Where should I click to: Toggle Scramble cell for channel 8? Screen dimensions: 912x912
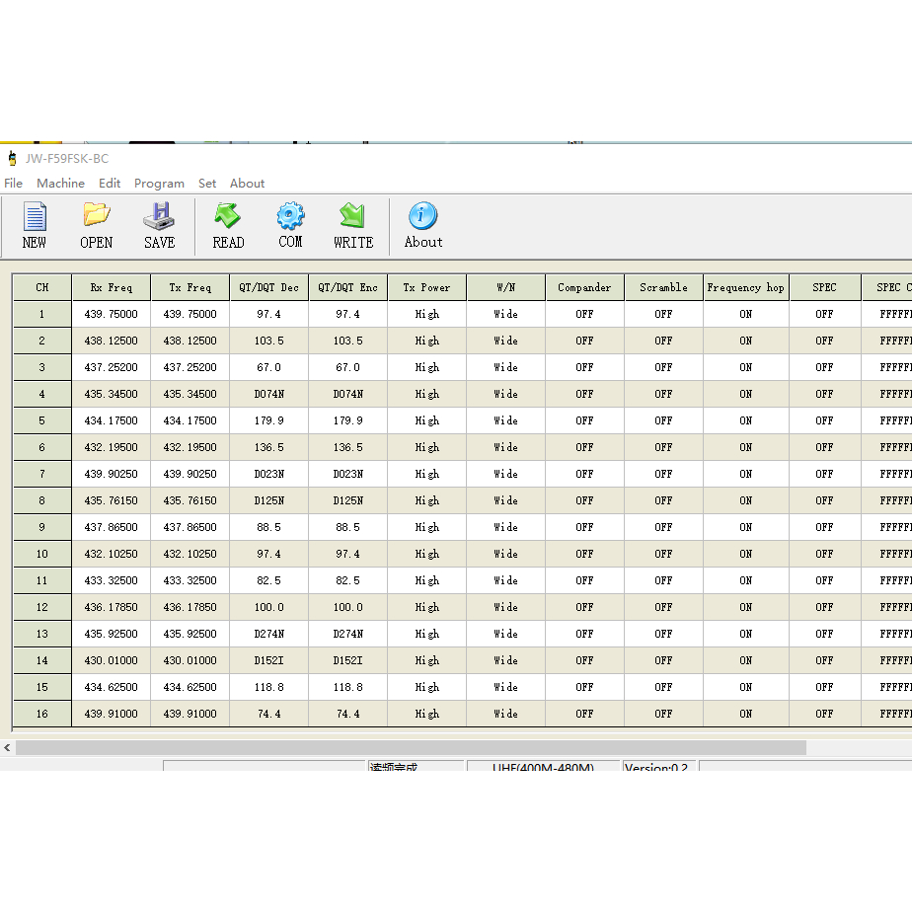[663, 500]
